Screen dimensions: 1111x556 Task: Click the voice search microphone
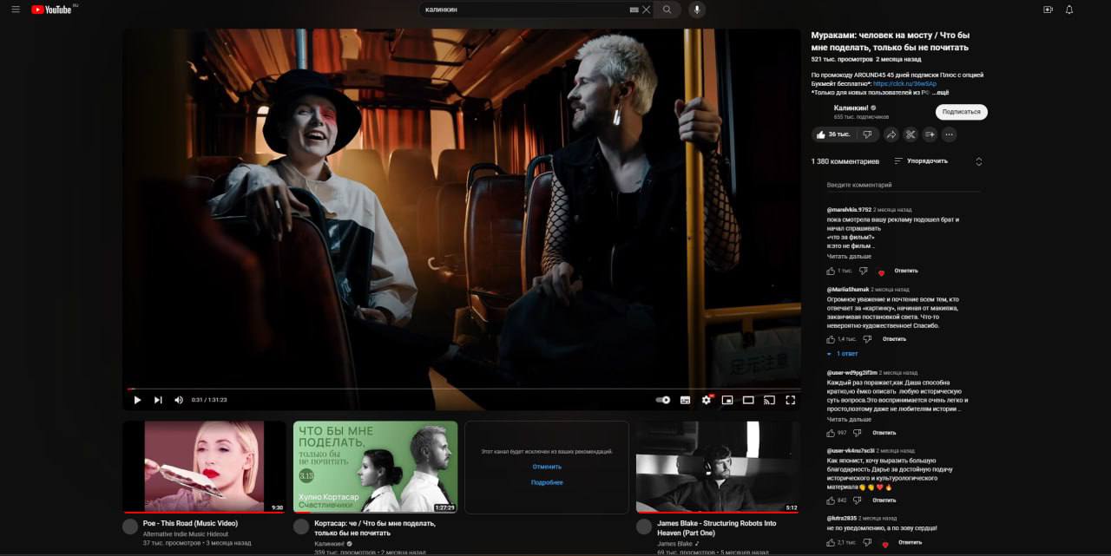tap(695, 10)
